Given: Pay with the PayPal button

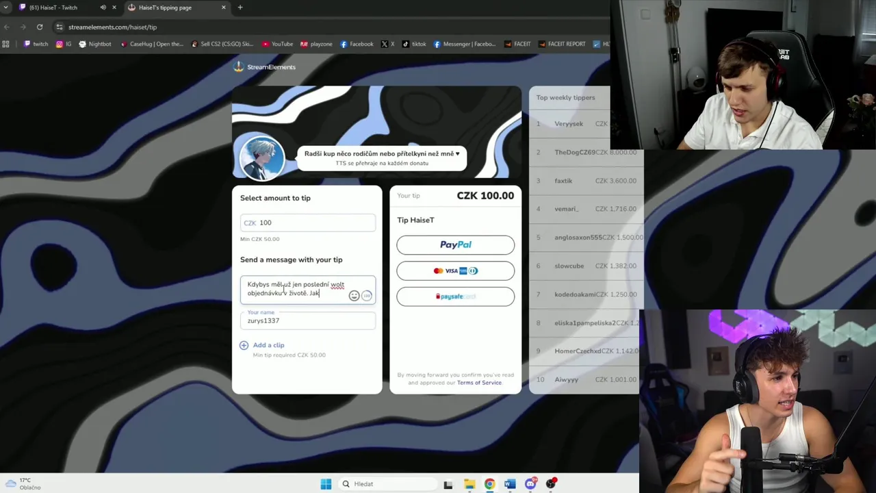Looking at the screenshot, I should coord(455,244).
